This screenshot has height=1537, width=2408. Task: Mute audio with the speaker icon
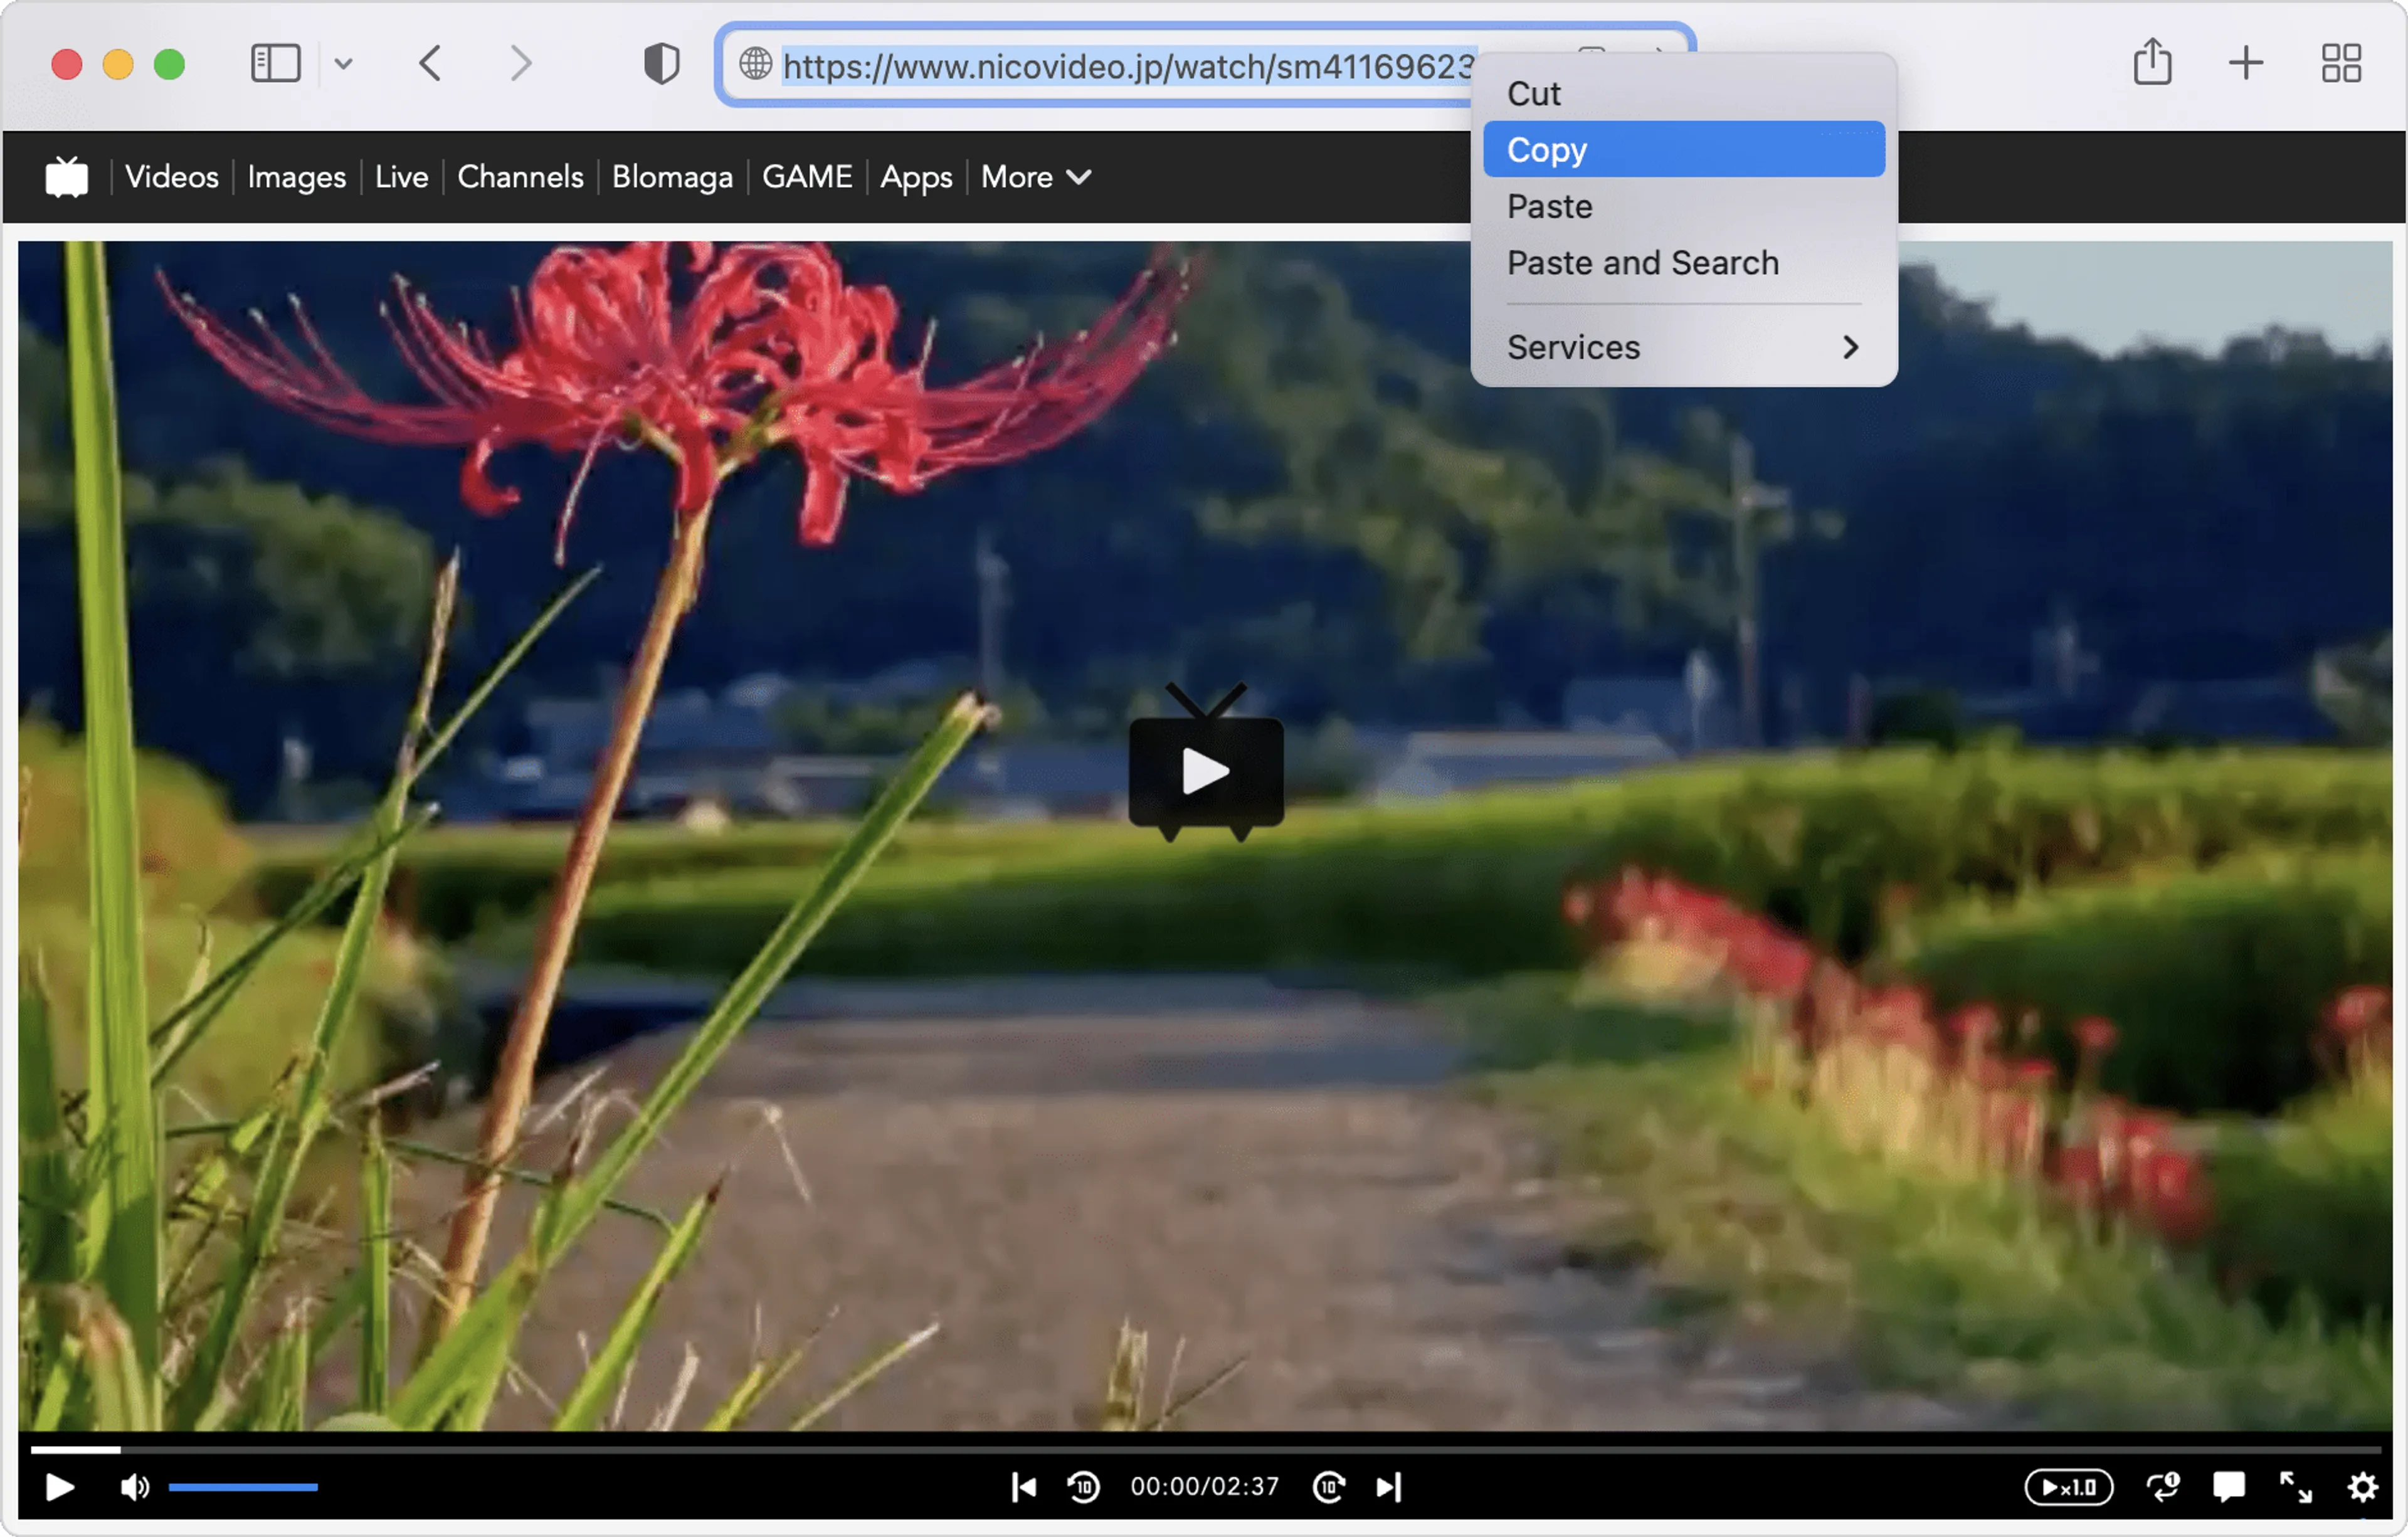[x=135, y=1487]
